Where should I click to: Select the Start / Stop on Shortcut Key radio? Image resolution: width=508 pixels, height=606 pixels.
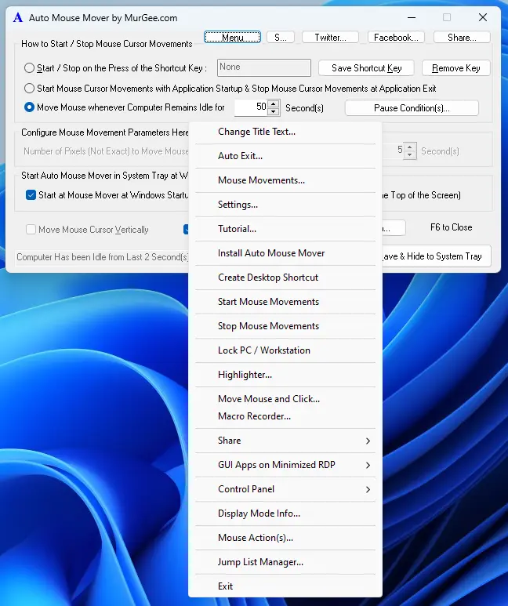[x=29, y=68]
